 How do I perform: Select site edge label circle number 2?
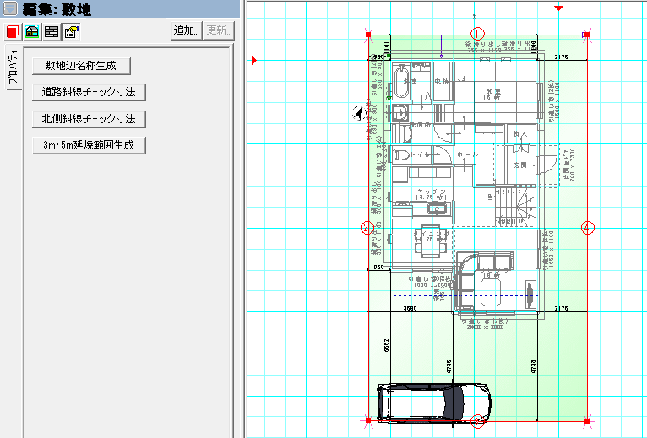[x=367, y=227]
